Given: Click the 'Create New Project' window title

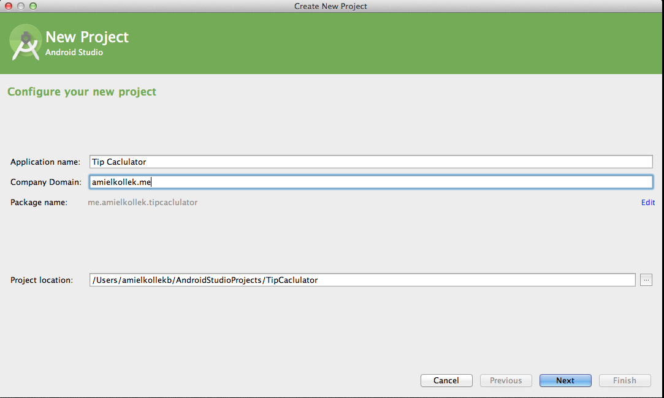Looking at the screenshot, I should (330, 6).
